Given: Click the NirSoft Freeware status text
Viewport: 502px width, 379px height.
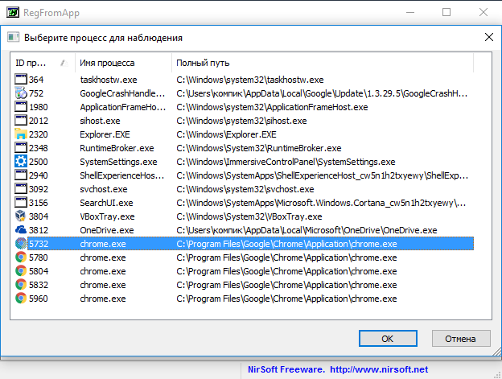Looking at the screenshot, I should pyautogui.click(x=286, y=369).
